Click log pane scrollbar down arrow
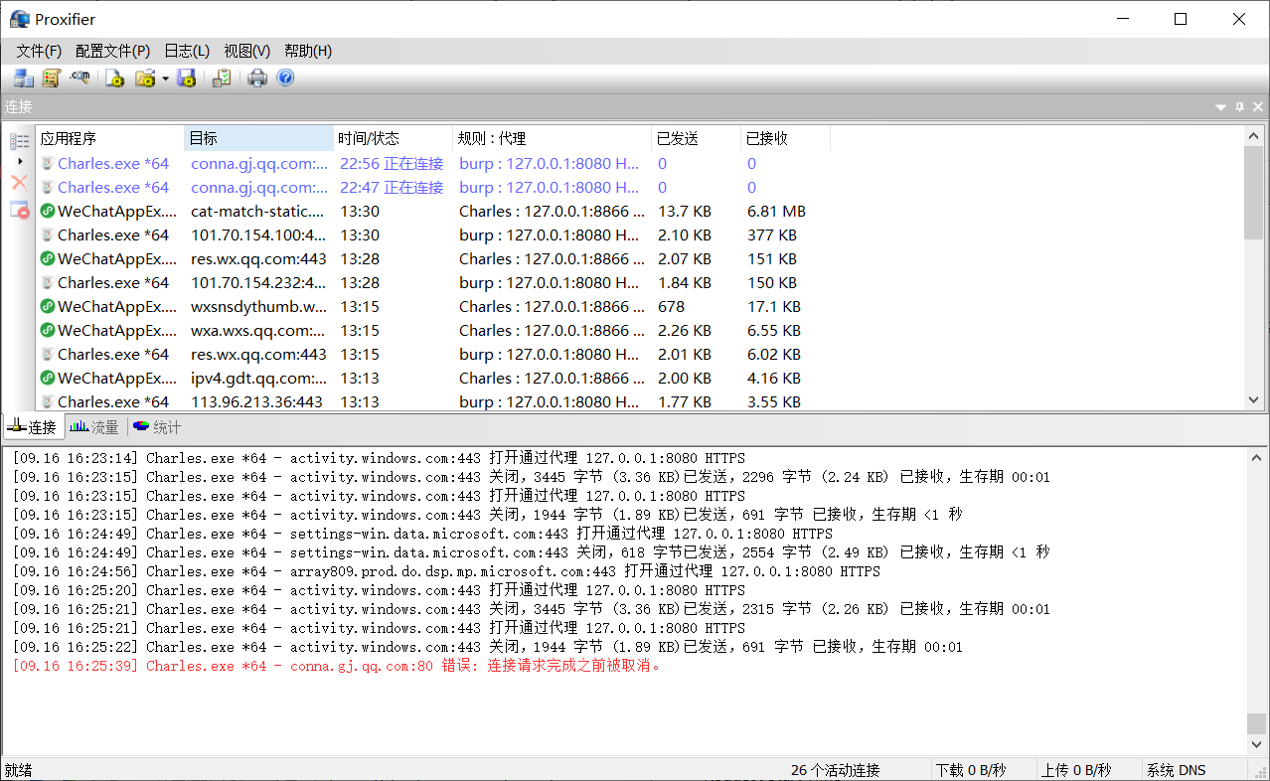Screen dimensions: 1270x781 click(x=1257, y=744)
